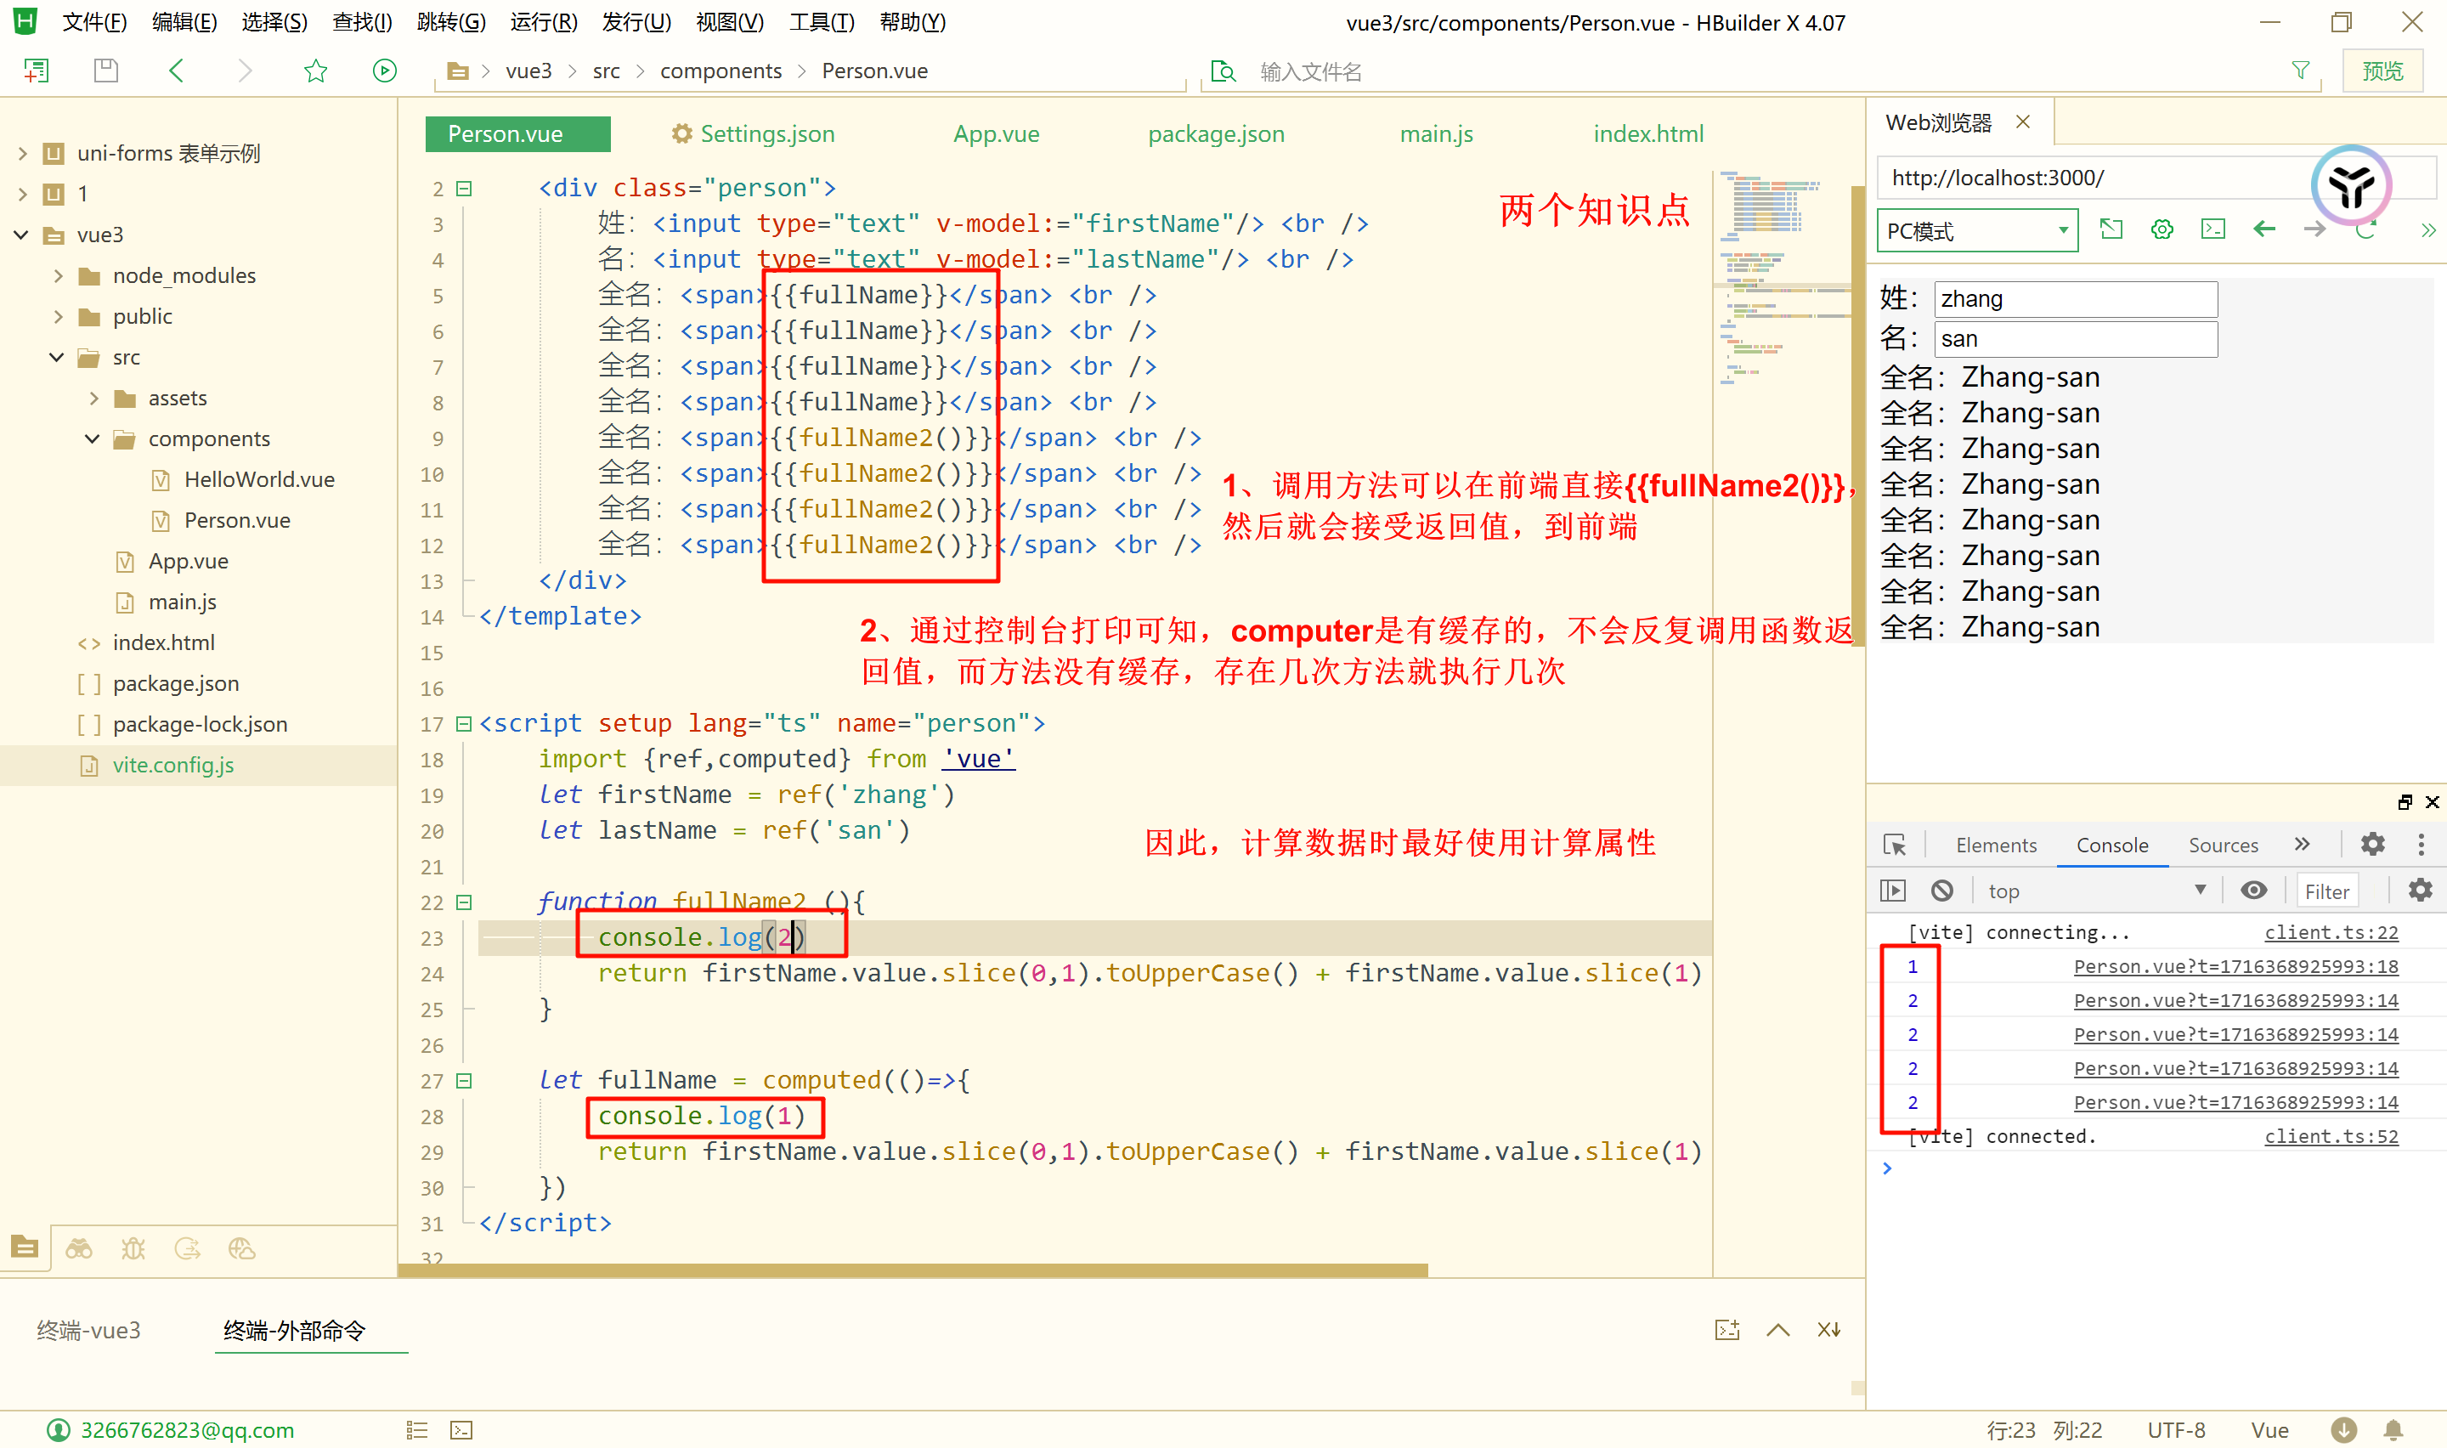Viewport: 2447px width, 1448px height.
Task: Expand the node_modules folder
Action: coord(59,275)
